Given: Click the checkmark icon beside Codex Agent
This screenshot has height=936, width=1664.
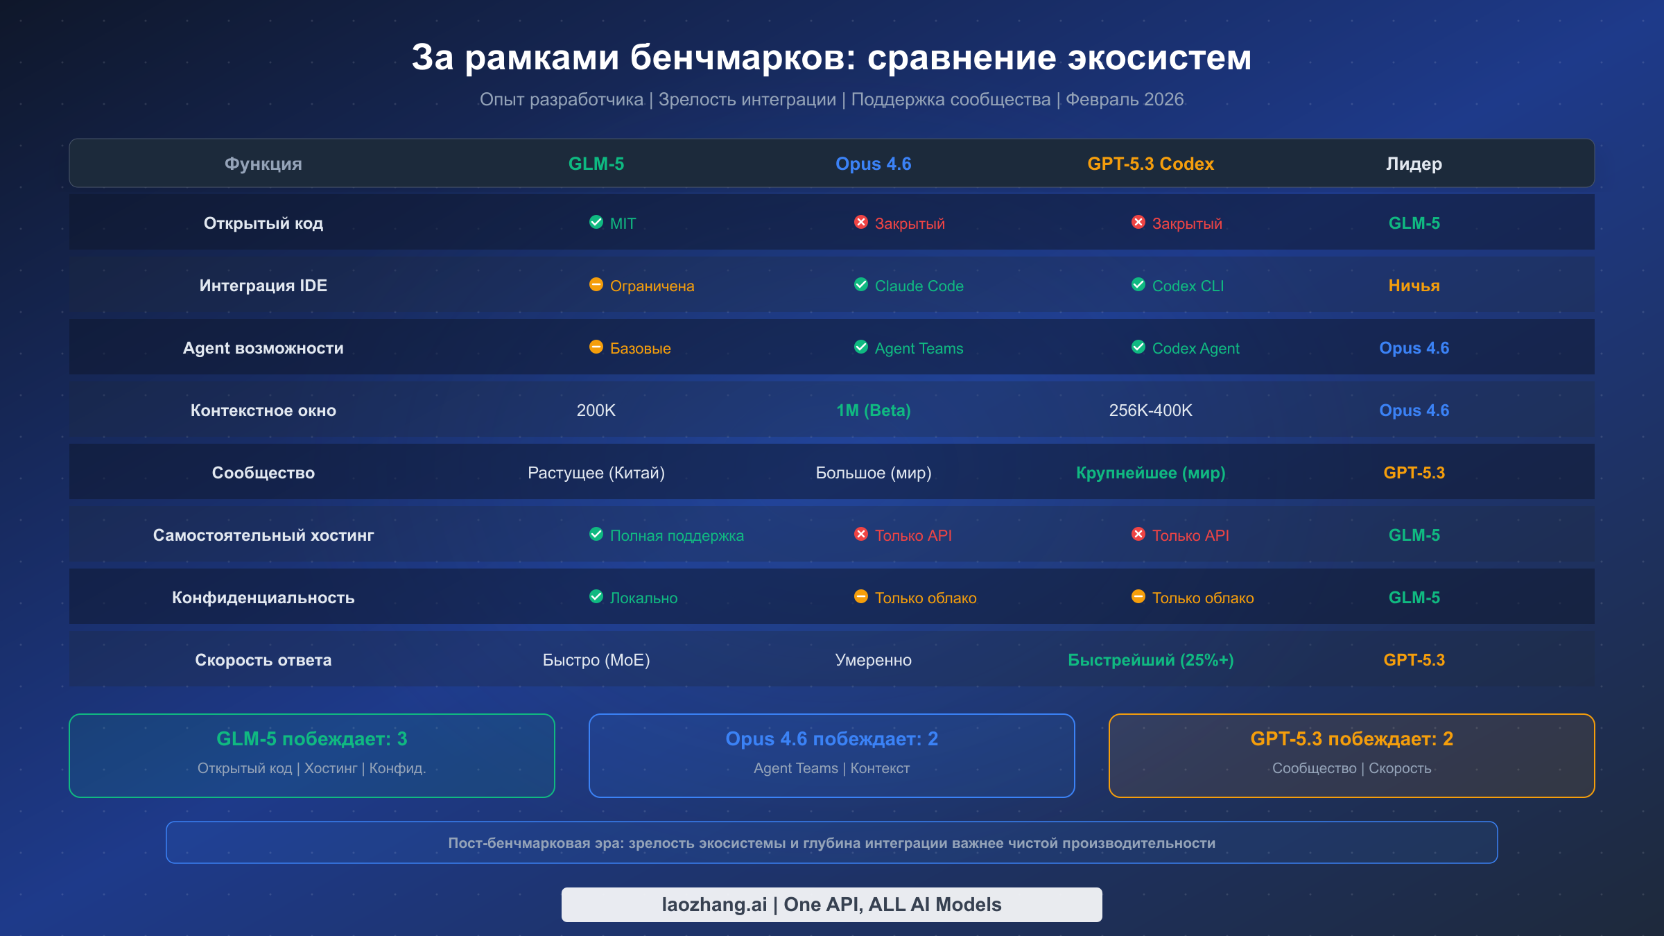Looking at the screenshot, I should pyautogui.click(x=1138, y=347).
